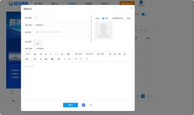The height and width of the screenshot is (115, 194).
Task: Check the 外部链接 checkbox
Action: click(34, 49)
